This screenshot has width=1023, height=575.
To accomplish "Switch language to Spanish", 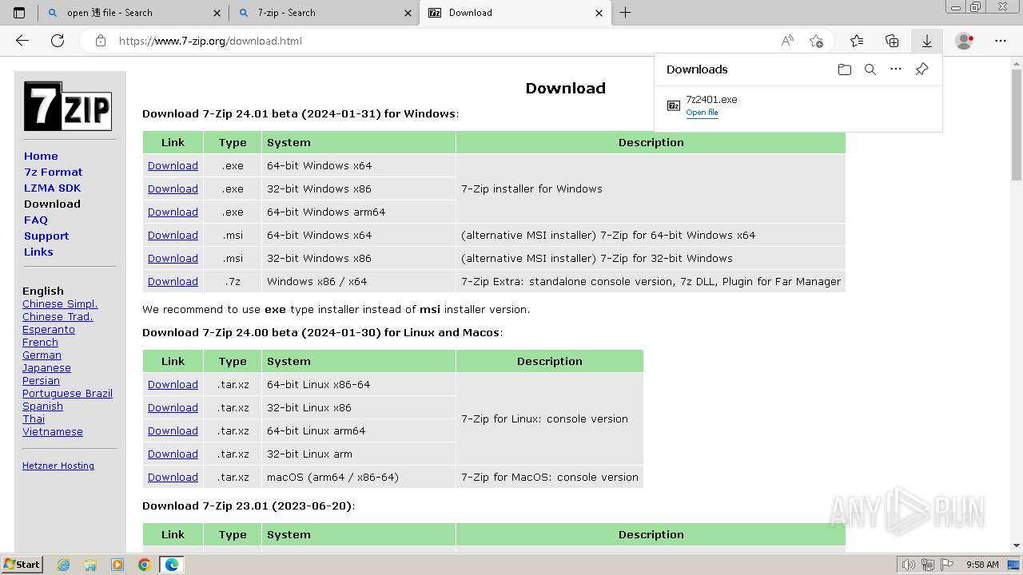I will point(42,406).
